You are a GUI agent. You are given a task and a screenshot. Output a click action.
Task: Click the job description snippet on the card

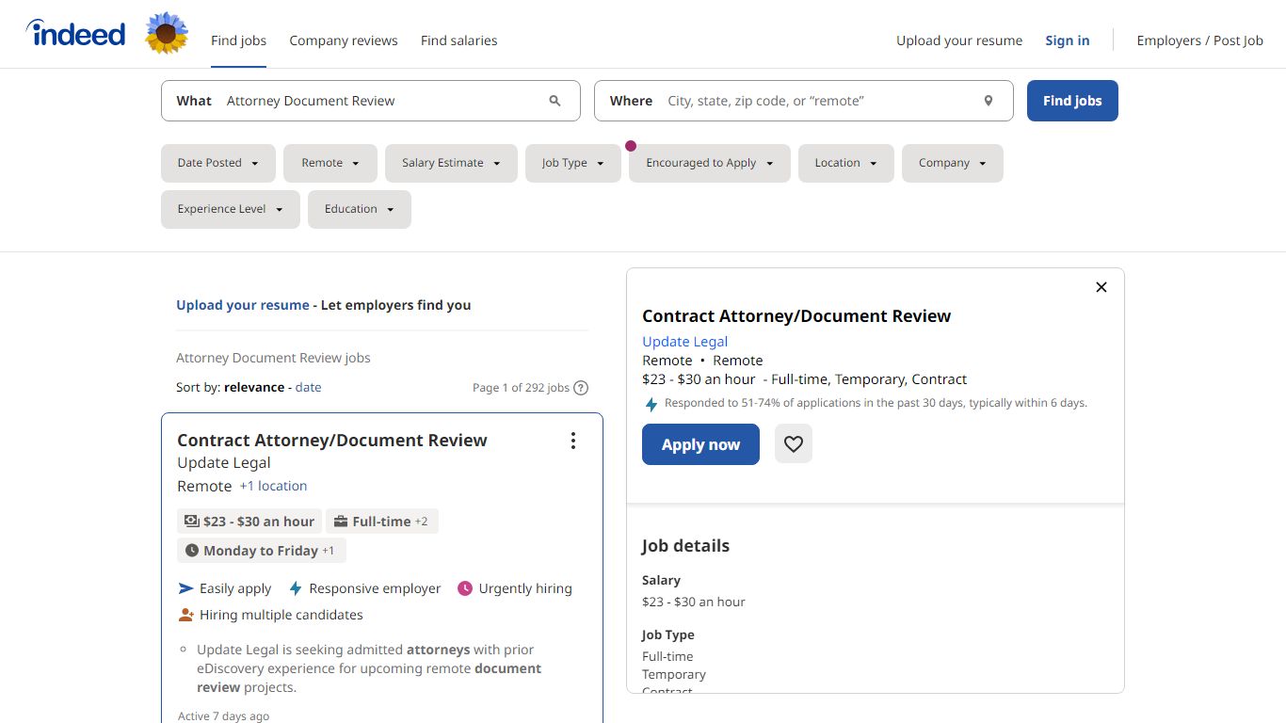[369, 668]
